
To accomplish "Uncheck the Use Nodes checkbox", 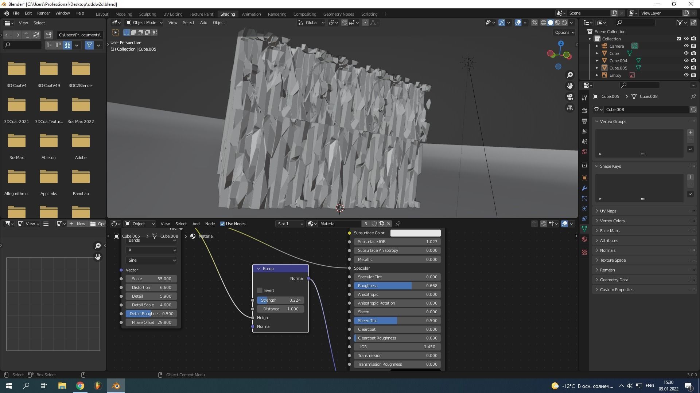I will coord(222,224).
